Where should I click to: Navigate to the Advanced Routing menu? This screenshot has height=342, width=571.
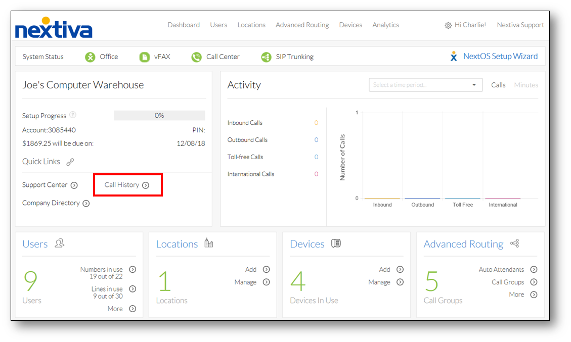tap(302, 24)
